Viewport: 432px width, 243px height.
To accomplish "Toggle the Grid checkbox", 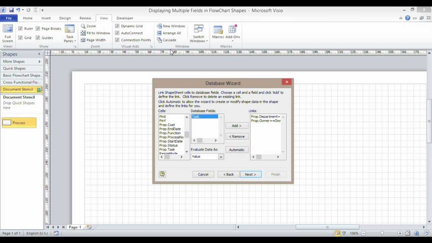I will 20,38.
